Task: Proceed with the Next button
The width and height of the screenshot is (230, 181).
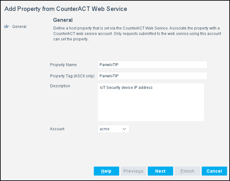Action: [x=160, y=171]
